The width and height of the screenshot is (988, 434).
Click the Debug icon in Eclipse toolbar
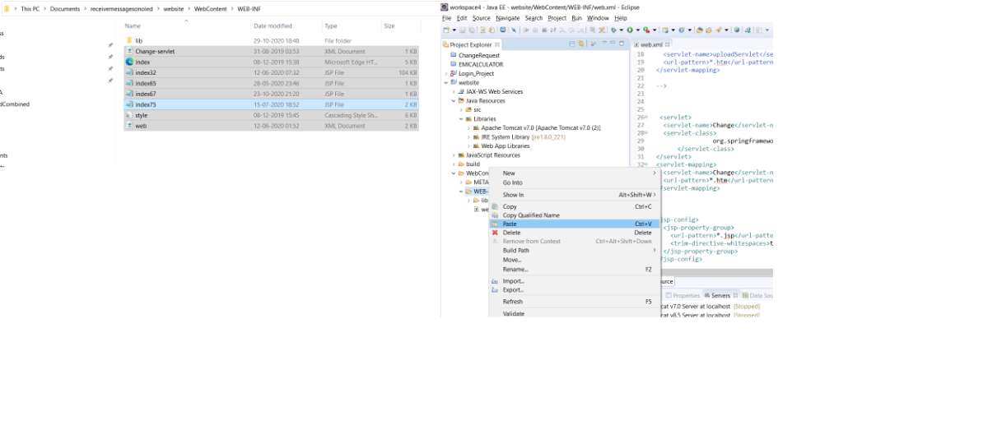(x=614, y=30)
